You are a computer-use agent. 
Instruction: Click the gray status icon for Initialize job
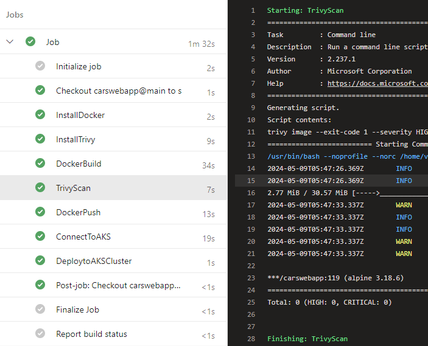point(40,66)
